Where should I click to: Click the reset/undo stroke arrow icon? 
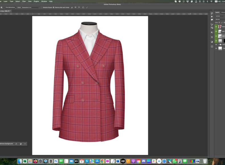tap(83, 7)
